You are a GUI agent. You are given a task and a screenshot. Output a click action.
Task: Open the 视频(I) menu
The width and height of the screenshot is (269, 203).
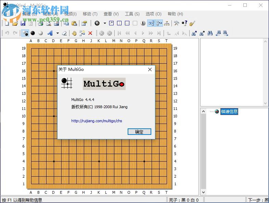pyautogui.click(x=71, y=14)
